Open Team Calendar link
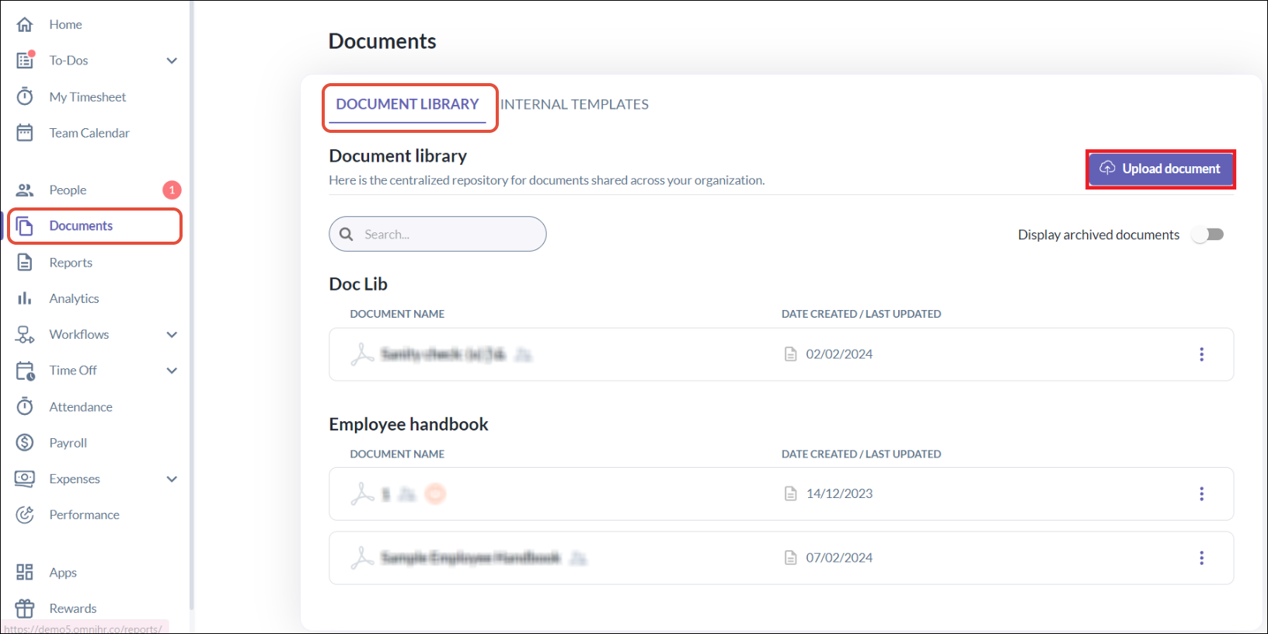Screen dimensions: 1268x634 pos(89,133)
